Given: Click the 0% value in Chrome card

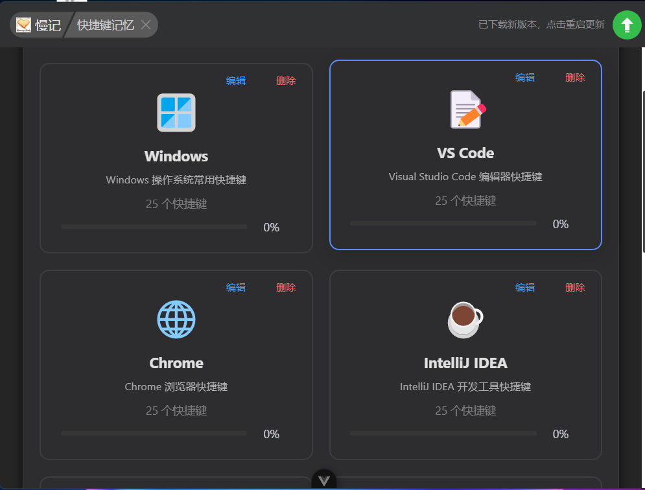Looking at the screenshot, I should (x=272, y=434).
